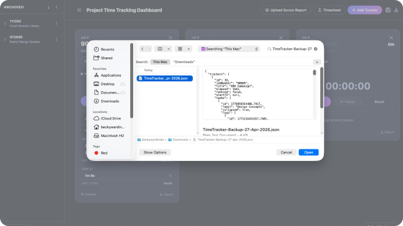Set search scope to This Mac
403x226 pixels.
[160, 62]
